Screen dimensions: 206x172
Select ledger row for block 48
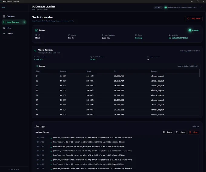(x=117, y=105)
